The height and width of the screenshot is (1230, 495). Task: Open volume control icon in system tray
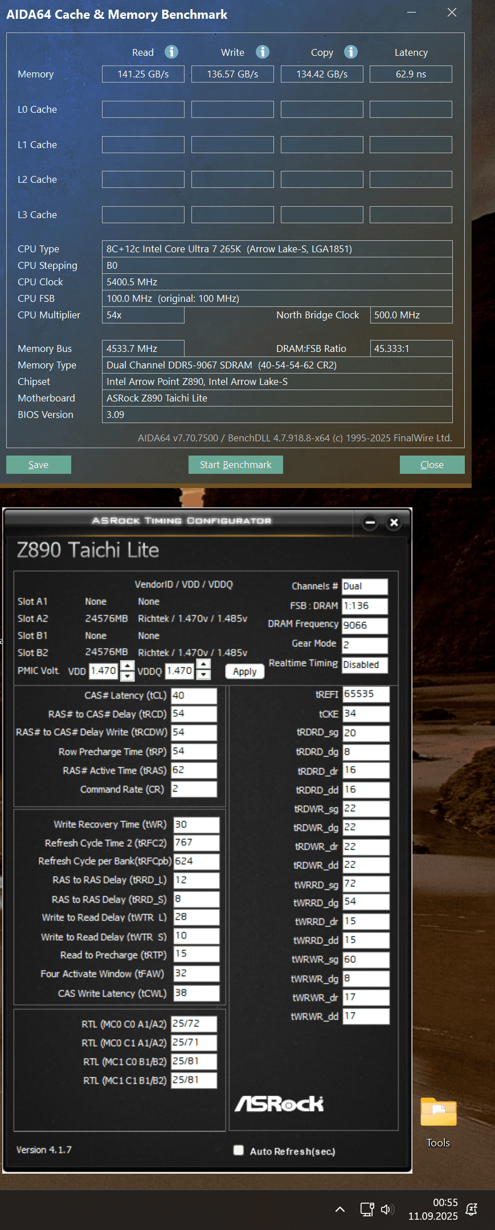387,1209
